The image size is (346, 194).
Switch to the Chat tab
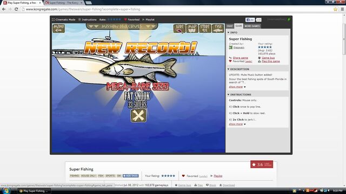(x=230, y=26)
